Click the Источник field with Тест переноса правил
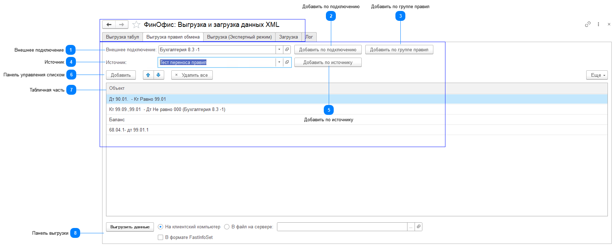Viewport: 616px width, 246px height. (x=217, y=62)
